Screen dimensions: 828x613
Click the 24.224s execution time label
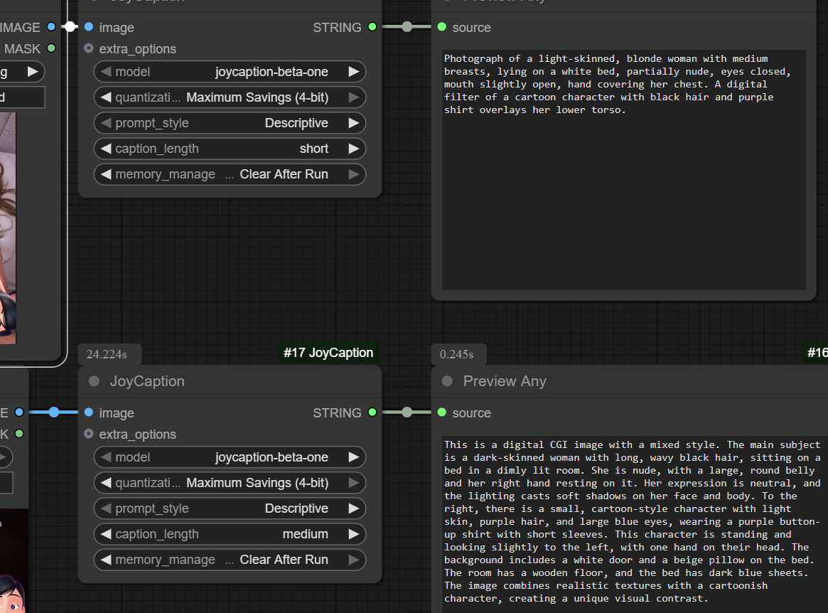(107, 354)
